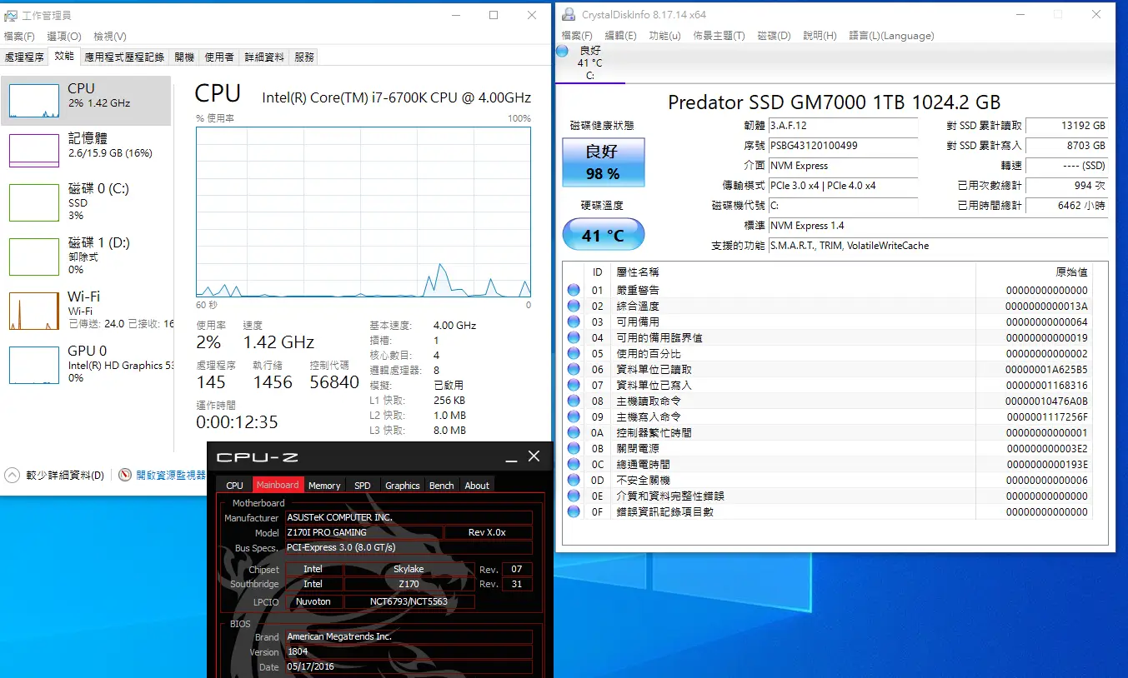Open the Wi-Fi performance graph
The width and height of the screenshot is (1128, 678).
[x=33, y=311]
